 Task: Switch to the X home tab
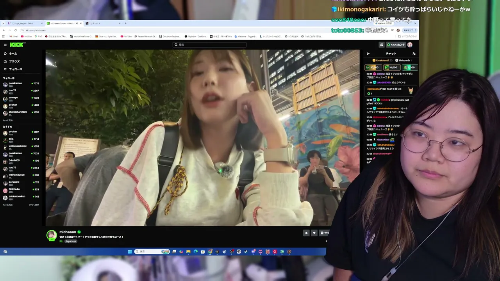102,23
